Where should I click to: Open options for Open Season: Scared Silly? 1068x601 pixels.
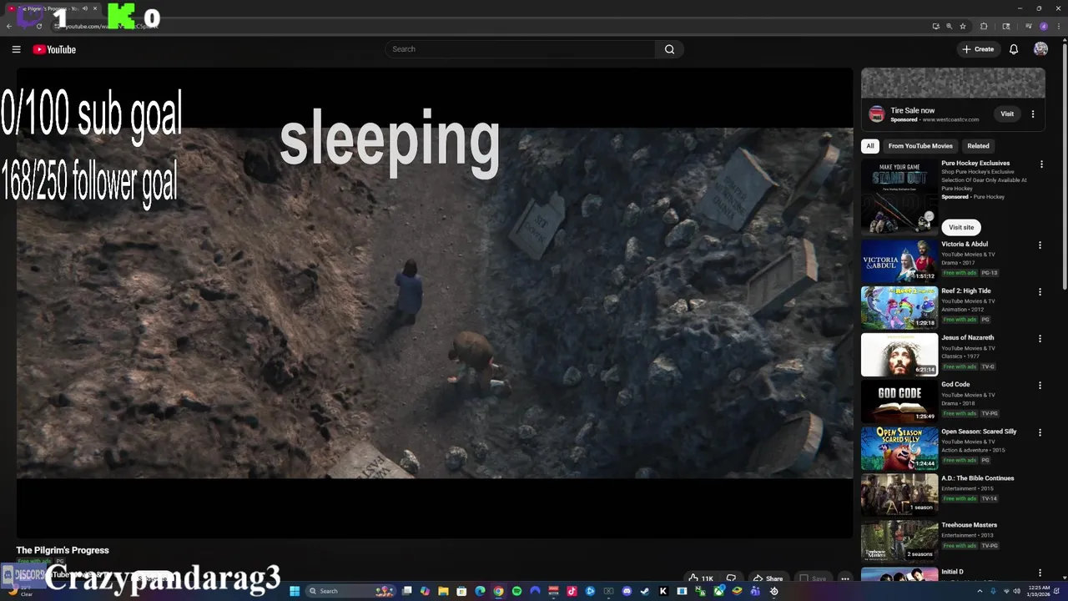pos(1040,432)
